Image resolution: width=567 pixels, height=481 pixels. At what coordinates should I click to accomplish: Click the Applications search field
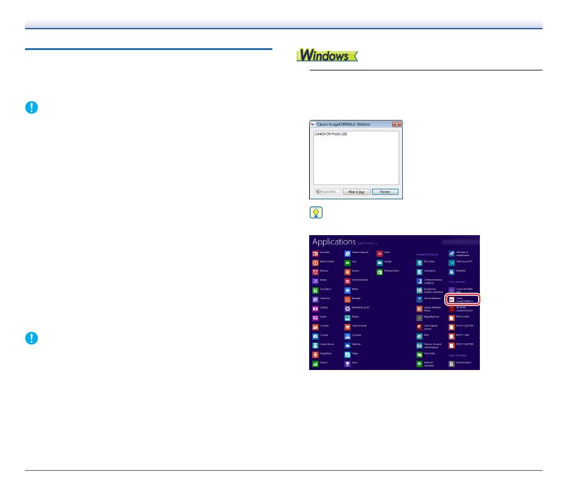click(x=460, y=242)
